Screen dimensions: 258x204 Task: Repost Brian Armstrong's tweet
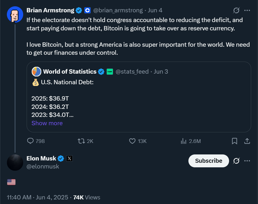click(x=82, y=141)
